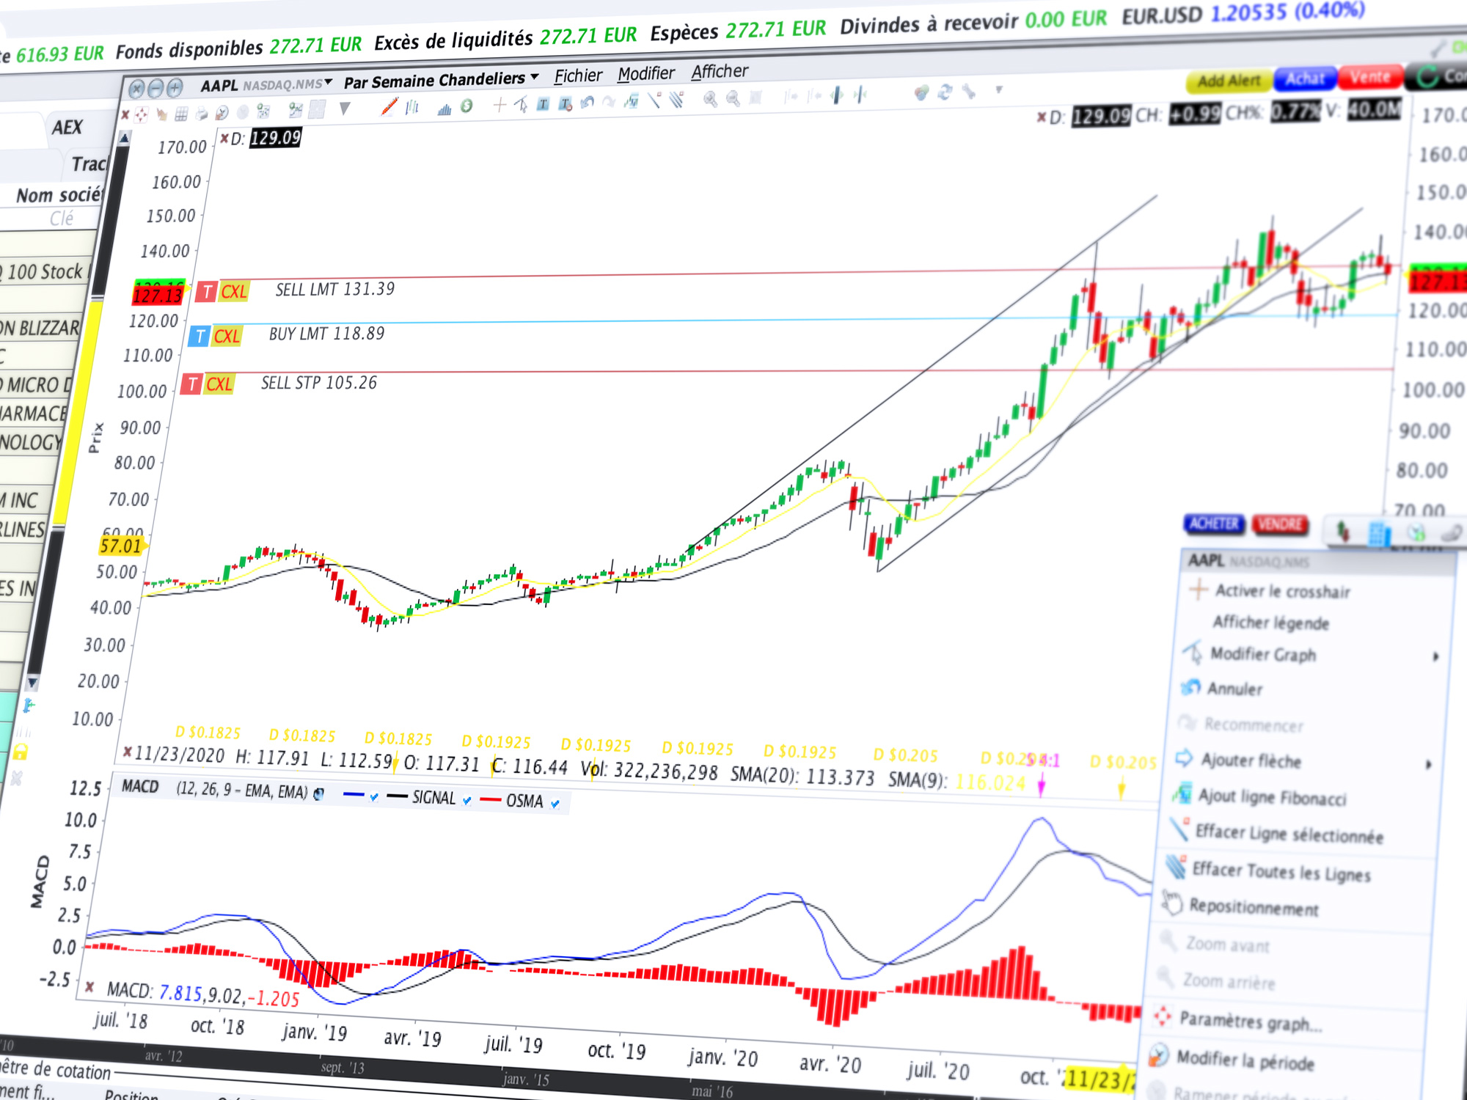The height and width of the screenshot is (1100, 1467).
Task: Toggle the OSMA histogram checkmark
Action: tap(555, 804)
